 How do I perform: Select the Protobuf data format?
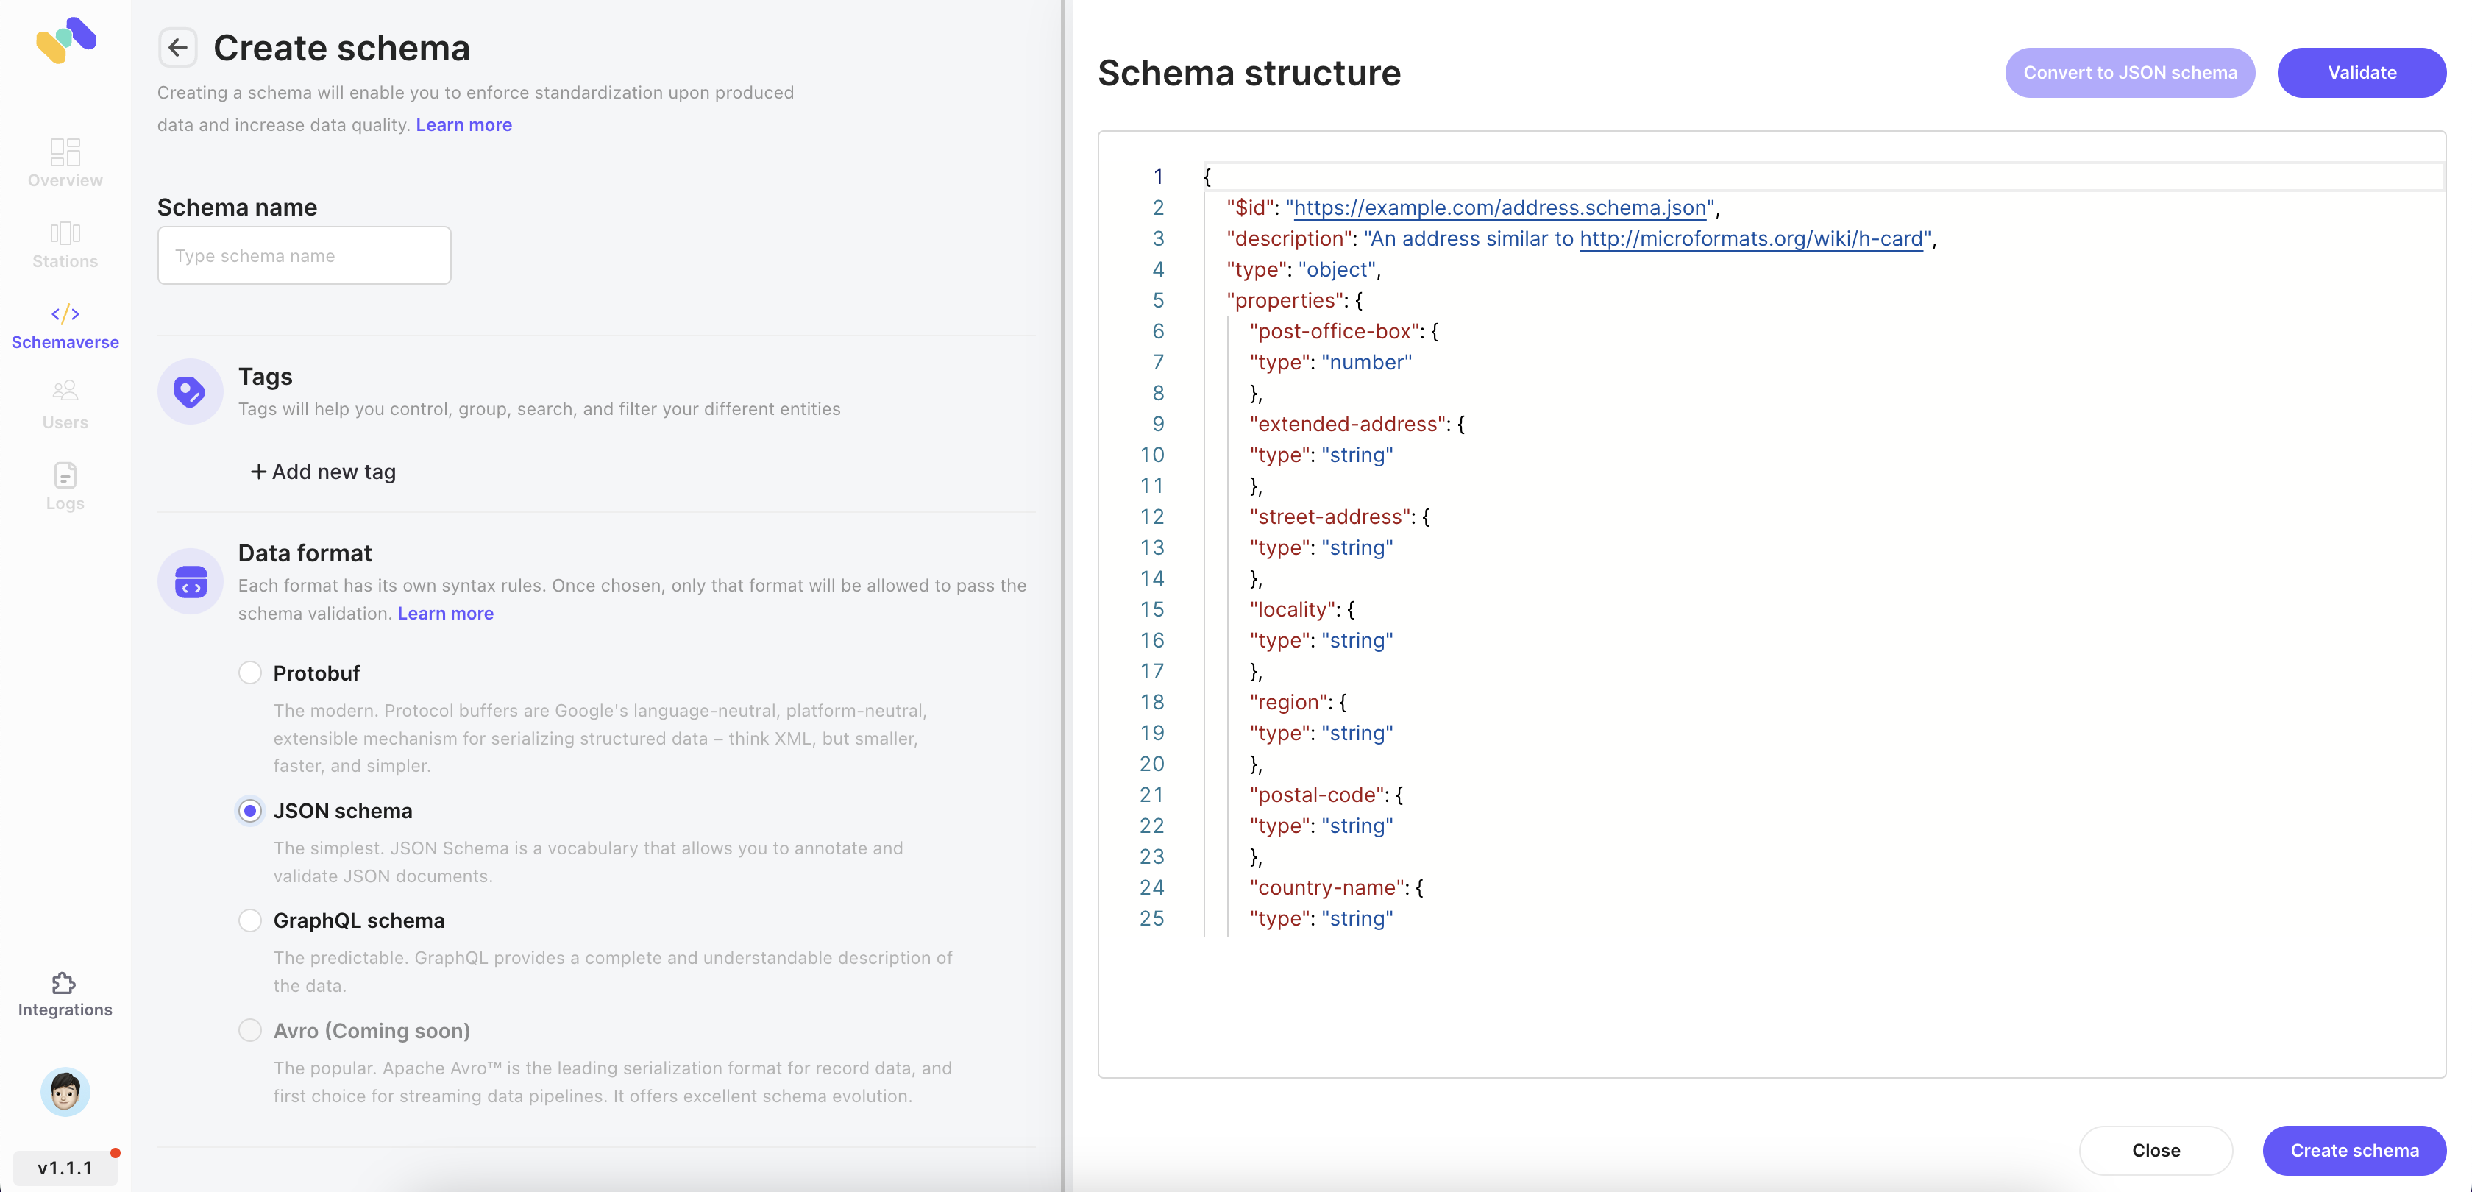pos(249,673)
